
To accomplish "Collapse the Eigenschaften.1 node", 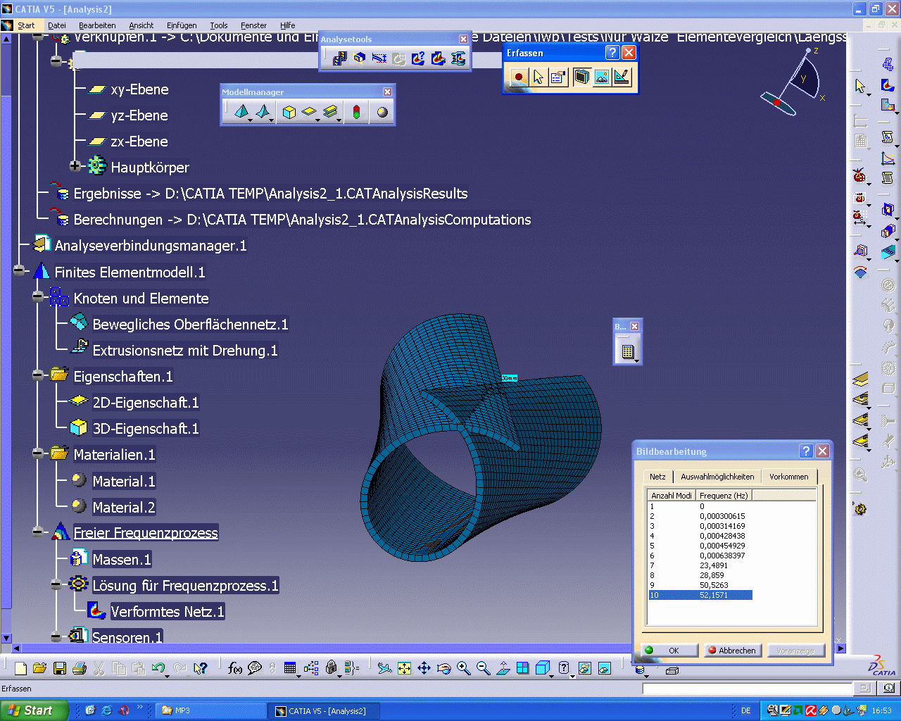I will click(x=37, y=376).
